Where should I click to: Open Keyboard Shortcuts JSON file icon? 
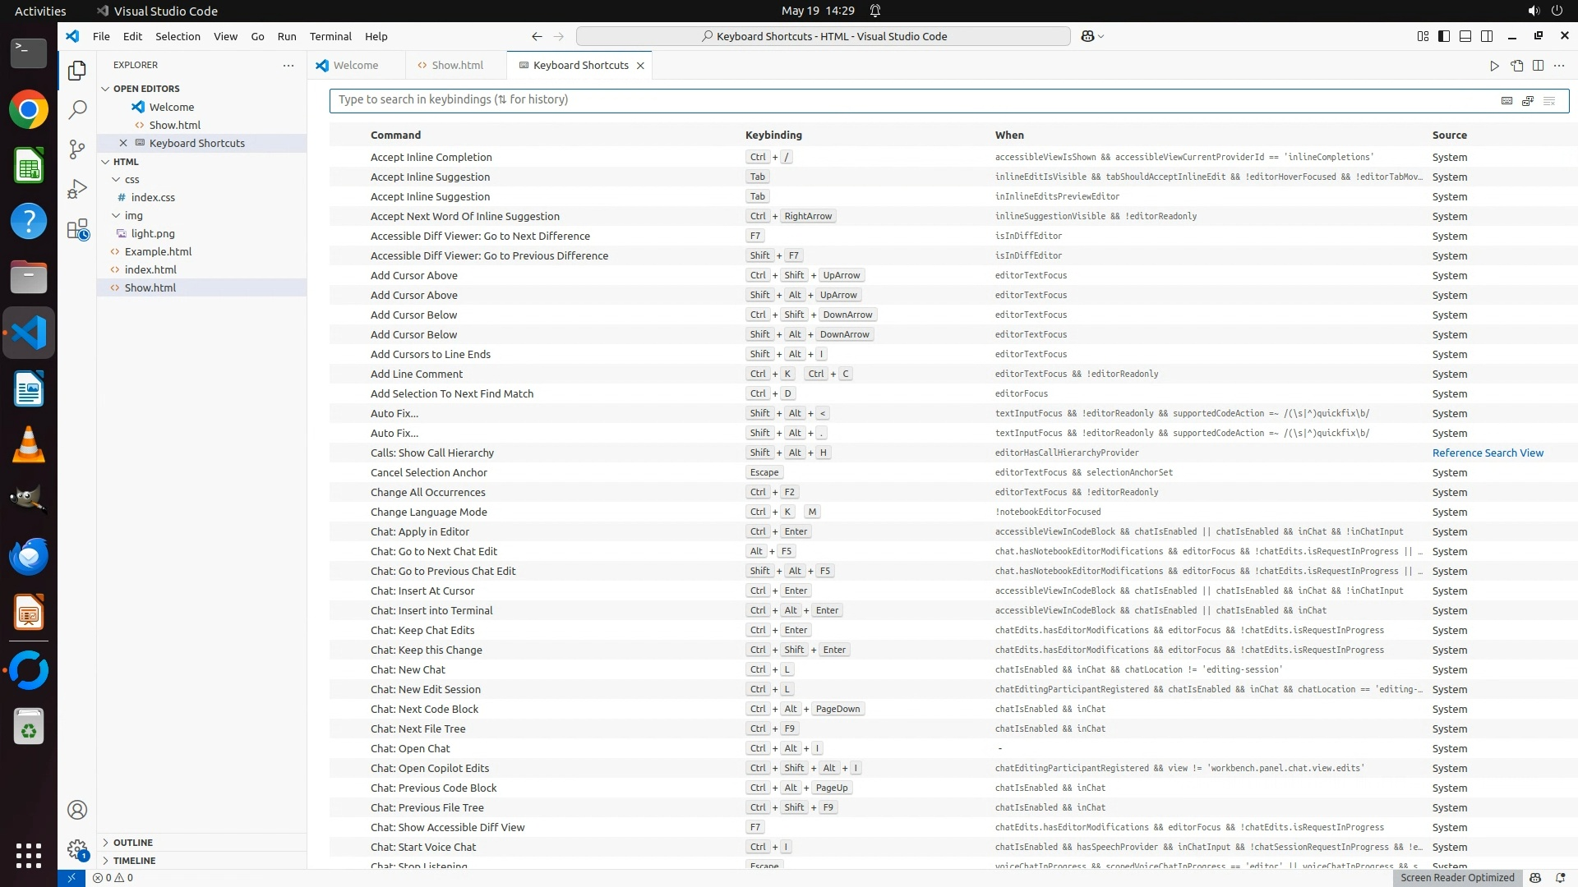click(x=1516, y=66)
